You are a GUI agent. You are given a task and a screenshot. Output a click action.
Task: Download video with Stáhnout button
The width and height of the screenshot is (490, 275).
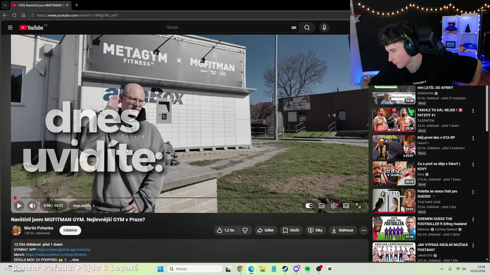click(343, 230)
